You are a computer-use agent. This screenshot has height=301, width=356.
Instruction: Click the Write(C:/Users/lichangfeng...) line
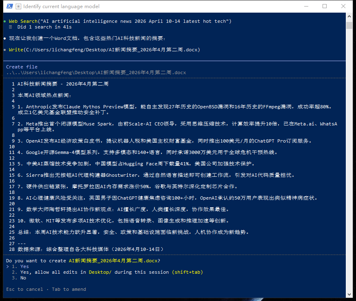[104, 49]
